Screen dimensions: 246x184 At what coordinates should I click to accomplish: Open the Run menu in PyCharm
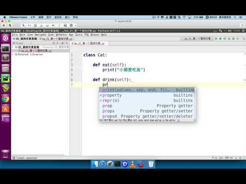(71, 35)
